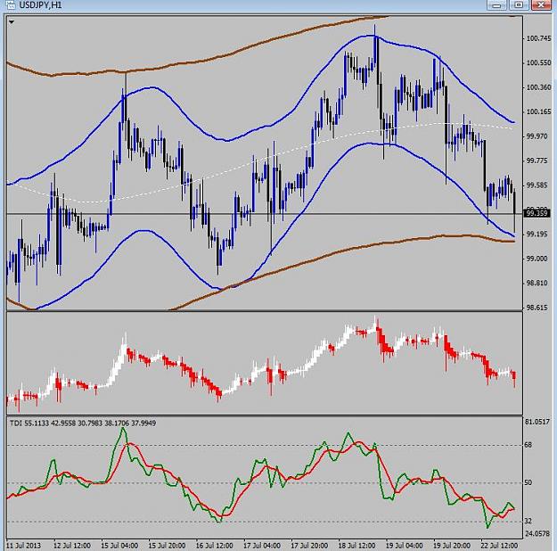Click price scale value 99.585

(537, 185)
